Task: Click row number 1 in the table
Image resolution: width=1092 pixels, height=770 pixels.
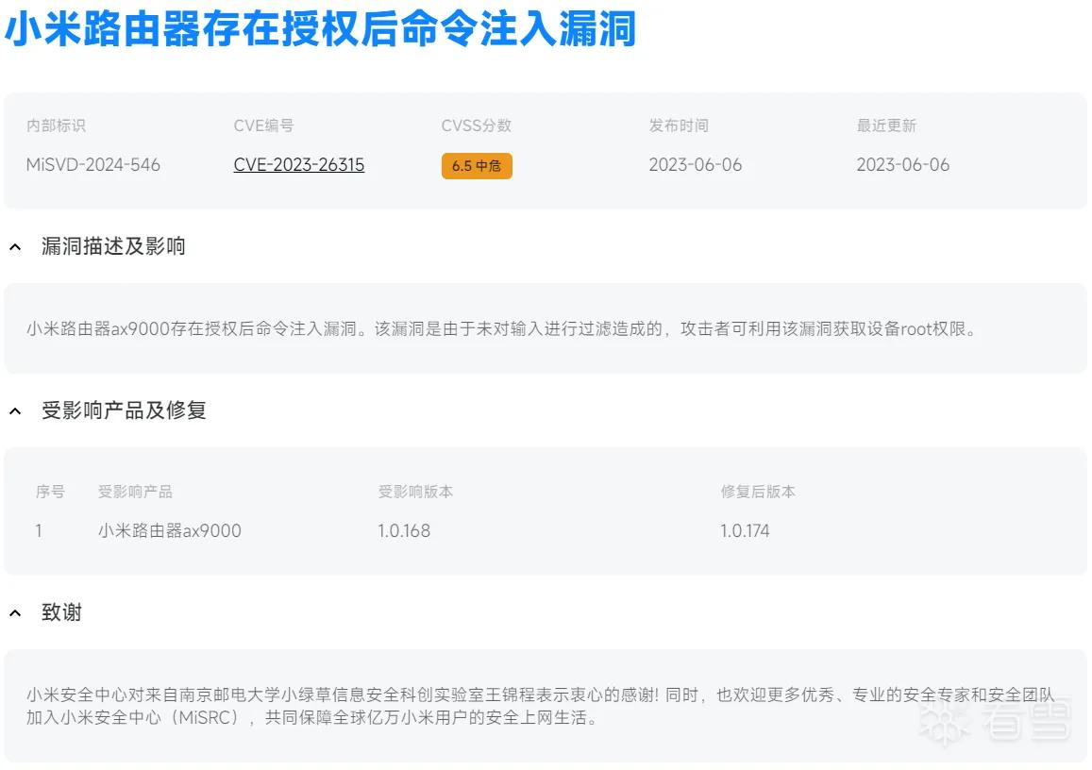Action: point(39,531)
